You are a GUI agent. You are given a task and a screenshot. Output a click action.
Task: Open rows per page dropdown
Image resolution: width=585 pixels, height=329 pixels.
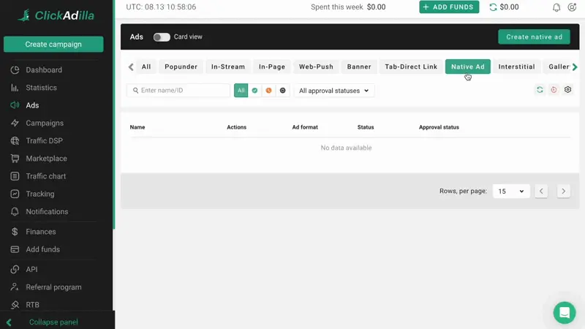click(x=511, y=192)
